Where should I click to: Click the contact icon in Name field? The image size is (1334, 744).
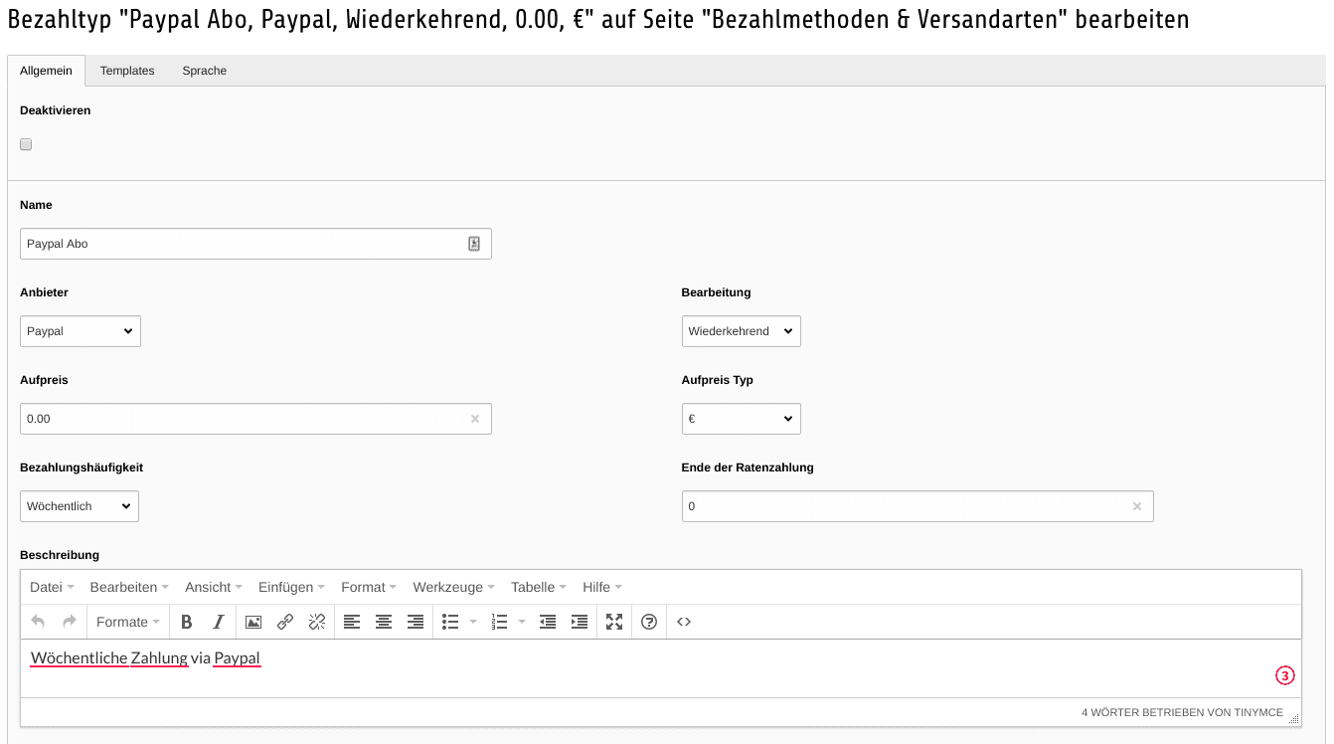(x=474, y=244)
